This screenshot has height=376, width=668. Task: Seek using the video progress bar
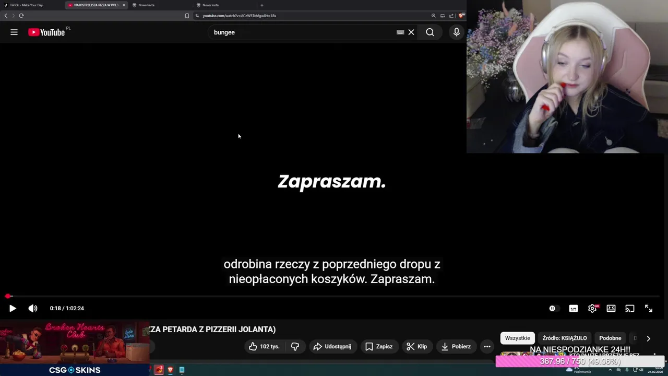point(334,296)
